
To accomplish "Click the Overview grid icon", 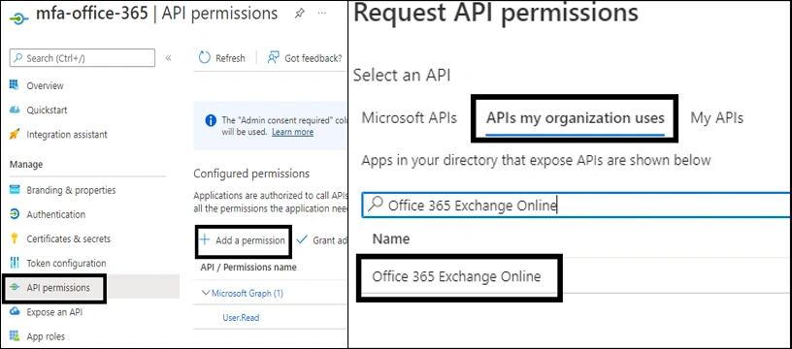I will [x=15, y=85].
